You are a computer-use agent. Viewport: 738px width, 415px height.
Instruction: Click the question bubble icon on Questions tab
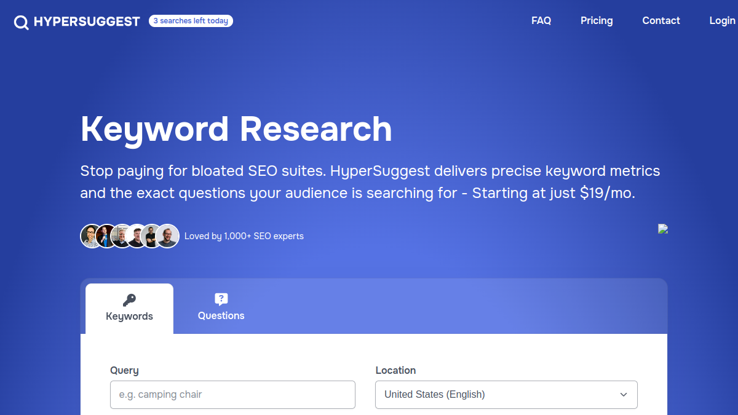pyautogui.click(x=221, y=299)
